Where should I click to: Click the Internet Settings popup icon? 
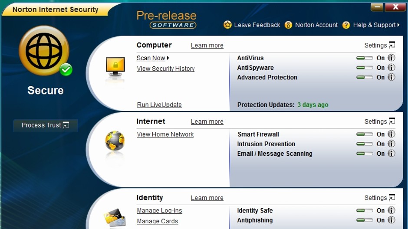point(392,121)
